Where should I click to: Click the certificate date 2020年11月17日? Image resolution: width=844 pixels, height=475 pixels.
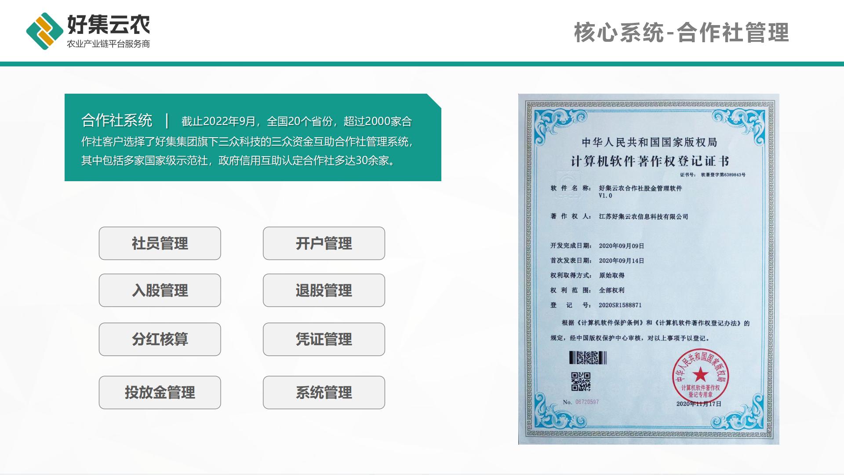pyautogui.click(x=699, y=404)
